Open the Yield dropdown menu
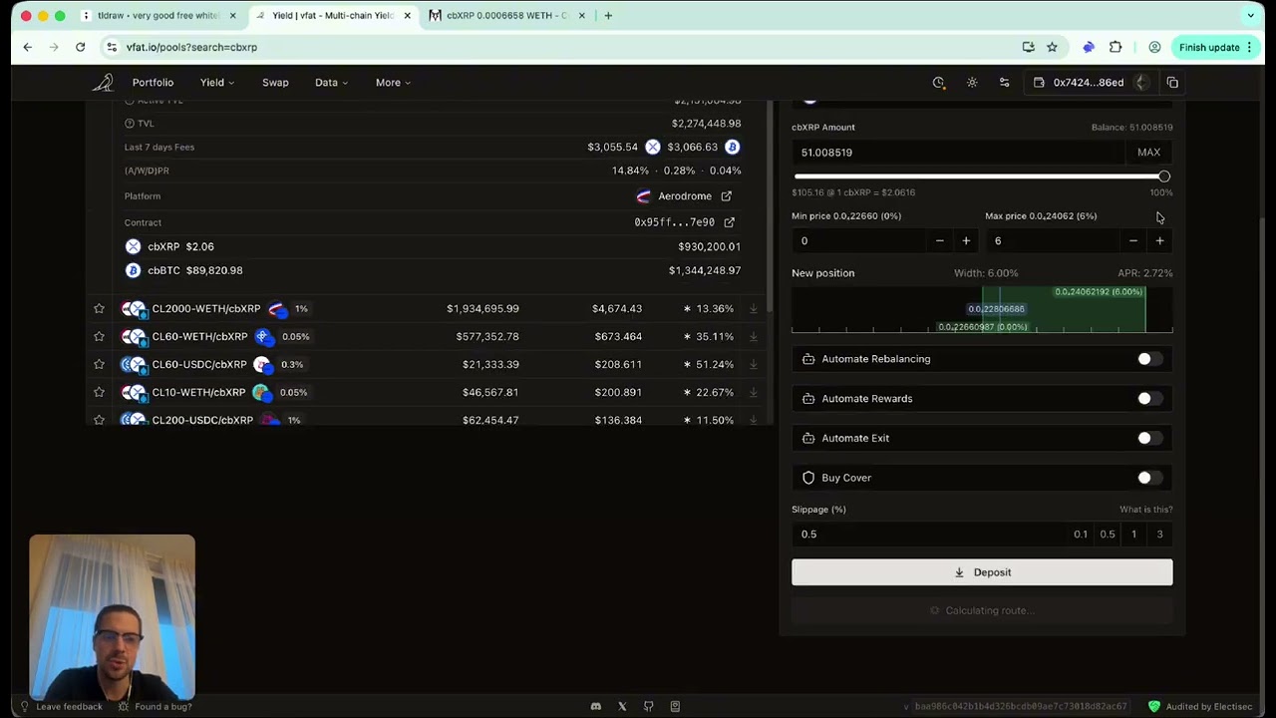 coord(216,83)
